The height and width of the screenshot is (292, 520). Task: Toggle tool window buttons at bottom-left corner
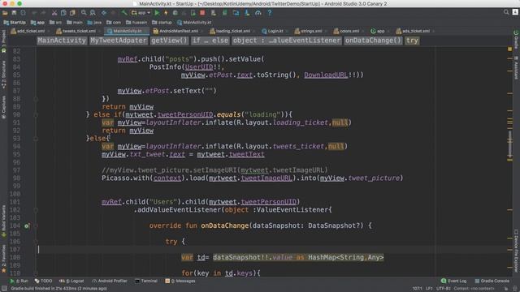point(4,289)
